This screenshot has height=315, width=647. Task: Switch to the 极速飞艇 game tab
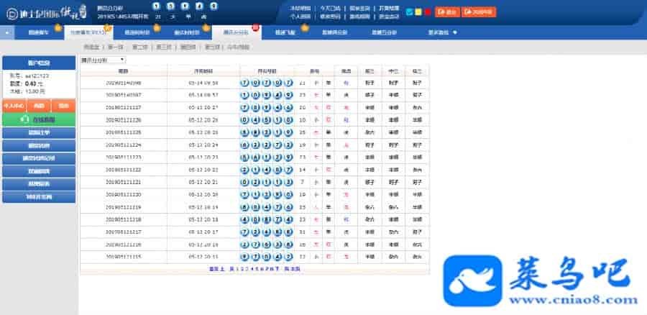287,33
